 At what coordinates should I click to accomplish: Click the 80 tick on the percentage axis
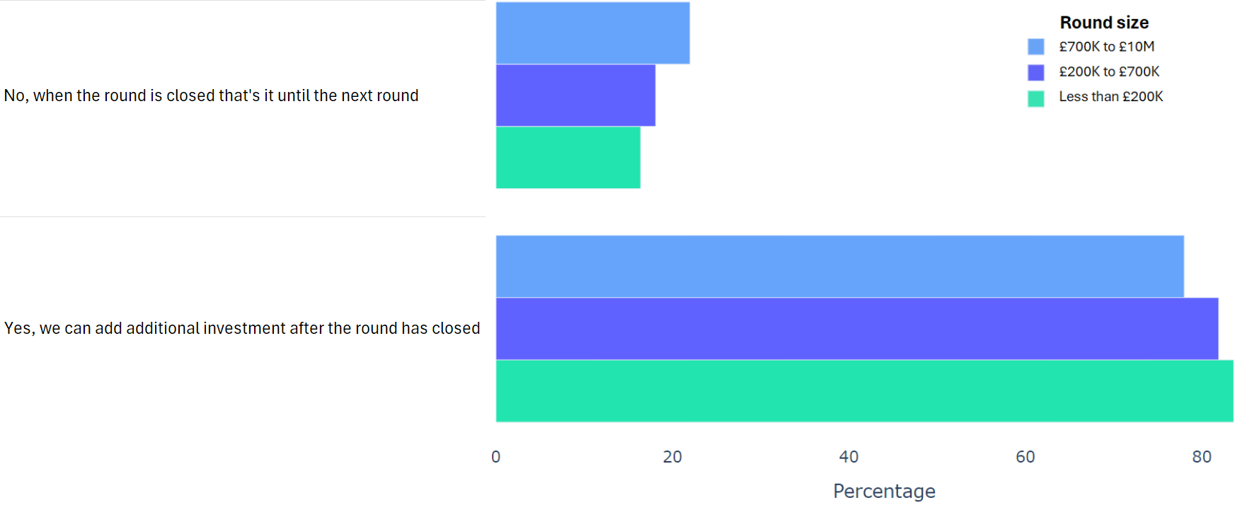coord(1202,457)
